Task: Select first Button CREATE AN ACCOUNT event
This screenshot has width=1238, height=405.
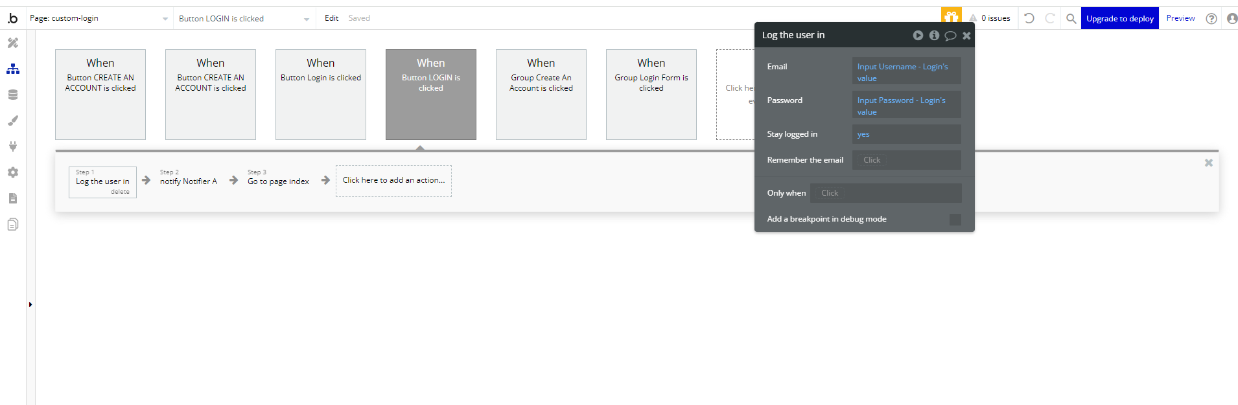Action: coord(100,95)
